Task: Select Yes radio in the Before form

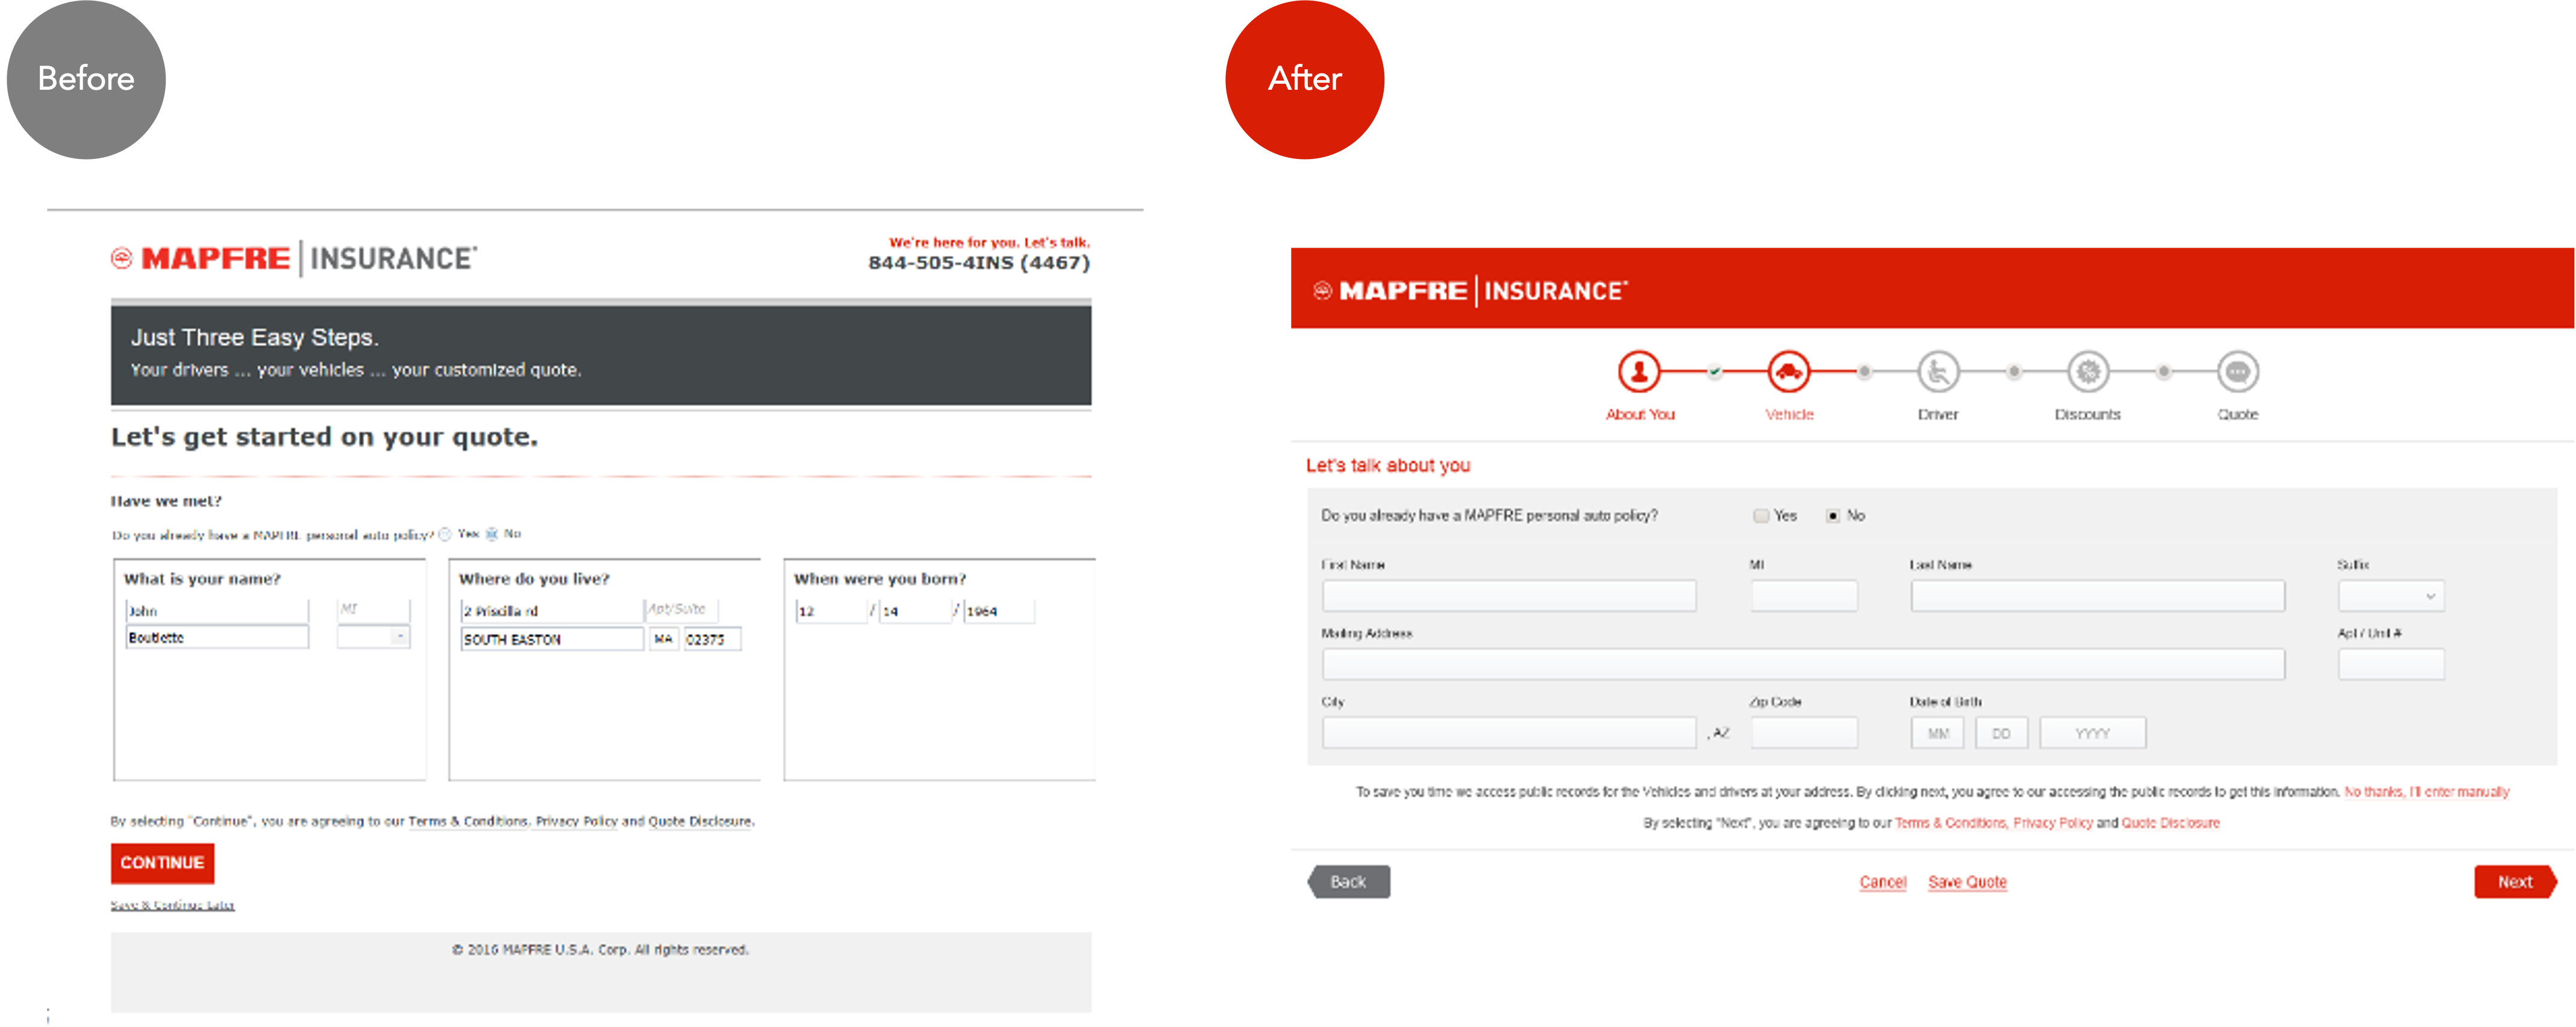Action: pyautogui.click(x=445, y=534)
